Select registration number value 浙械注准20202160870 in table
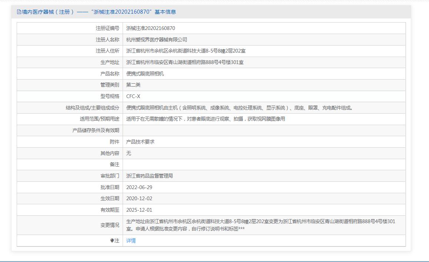 tap(150, 28)
